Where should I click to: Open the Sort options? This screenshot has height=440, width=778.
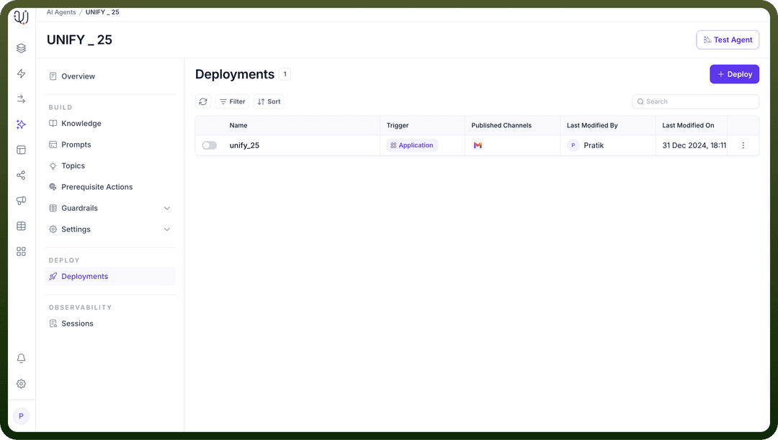269,101
